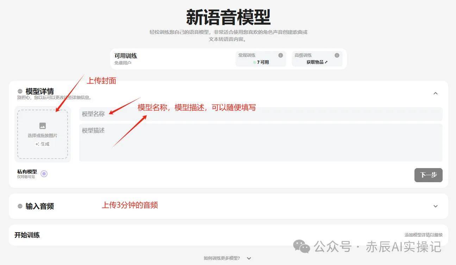
Task: Click the 生成 cover generate button
Action: coord(43,144)
